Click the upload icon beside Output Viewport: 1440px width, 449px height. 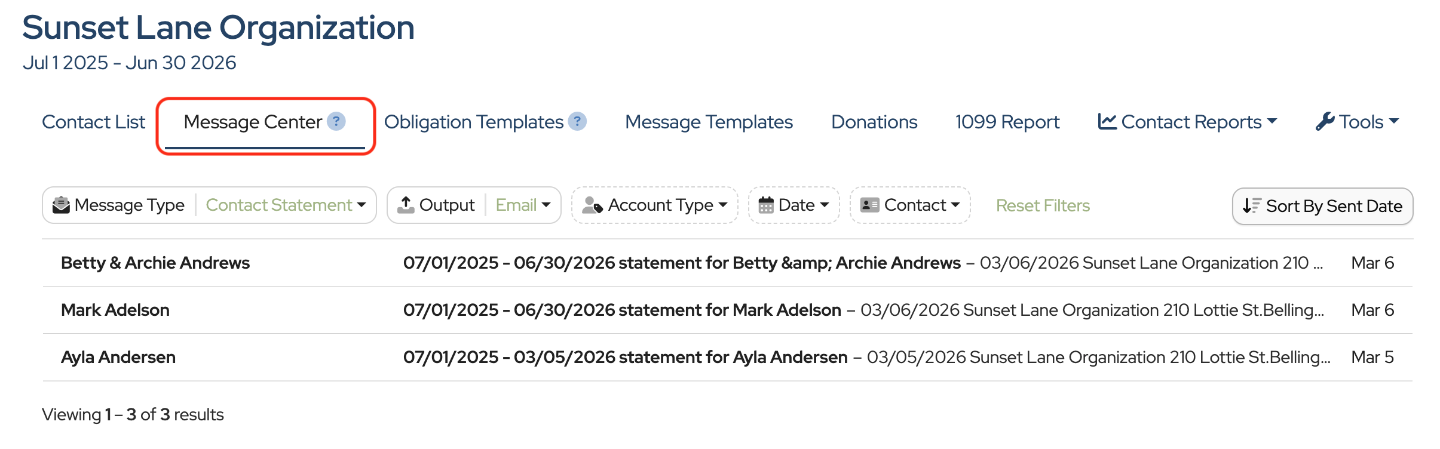click(x=406, y=205)
